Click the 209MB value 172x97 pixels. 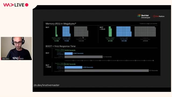point(145,41)
